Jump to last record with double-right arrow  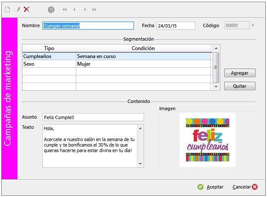pos(94,9)
